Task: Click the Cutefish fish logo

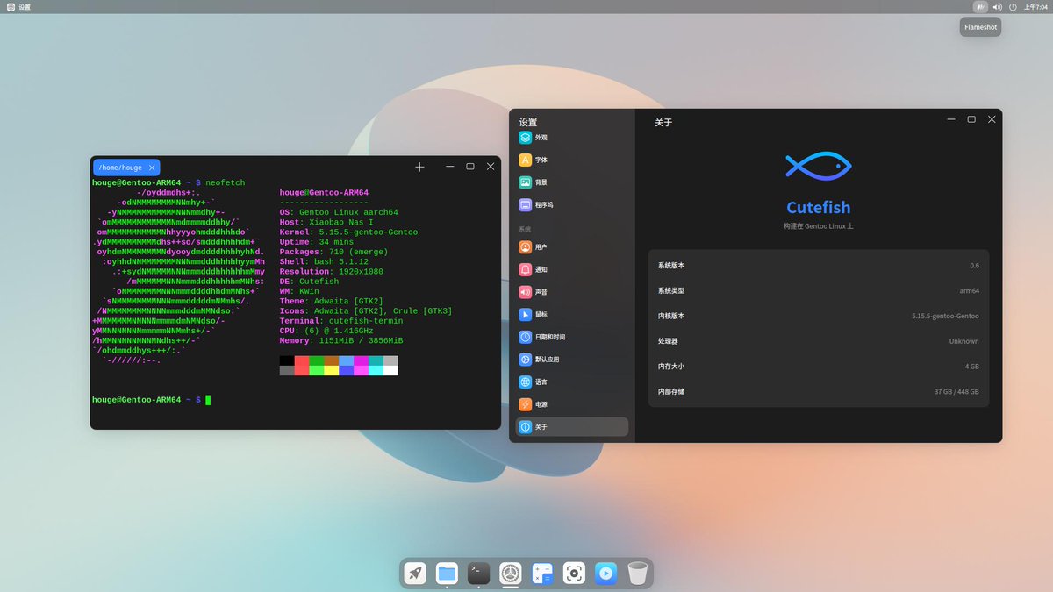Action: pyautogui.click(x=819, y=165)
